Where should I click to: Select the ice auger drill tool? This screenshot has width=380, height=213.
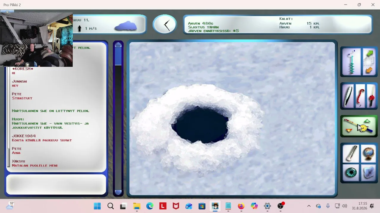(351, 62)
